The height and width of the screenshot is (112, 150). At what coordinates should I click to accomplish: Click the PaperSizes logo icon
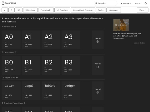(3, 3)
